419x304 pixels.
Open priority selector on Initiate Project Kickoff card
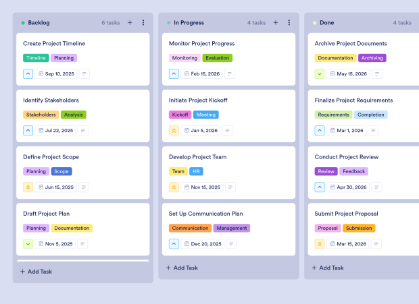pyautogui.click(x=174, y=130)
